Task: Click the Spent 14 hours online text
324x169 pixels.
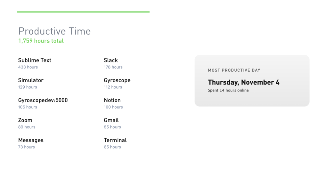Action: [228, 90]
